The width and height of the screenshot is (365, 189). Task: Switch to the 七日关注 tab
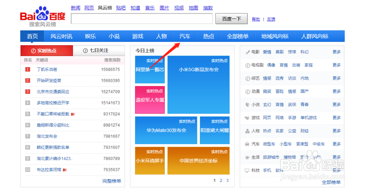pos(99,50)
